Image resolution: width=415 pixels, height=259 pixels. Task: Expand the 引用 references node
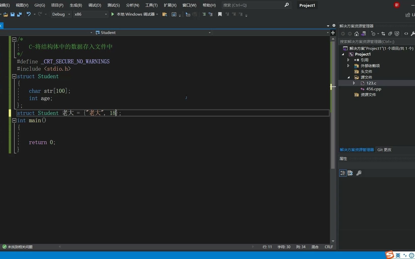tap(348, 60)
